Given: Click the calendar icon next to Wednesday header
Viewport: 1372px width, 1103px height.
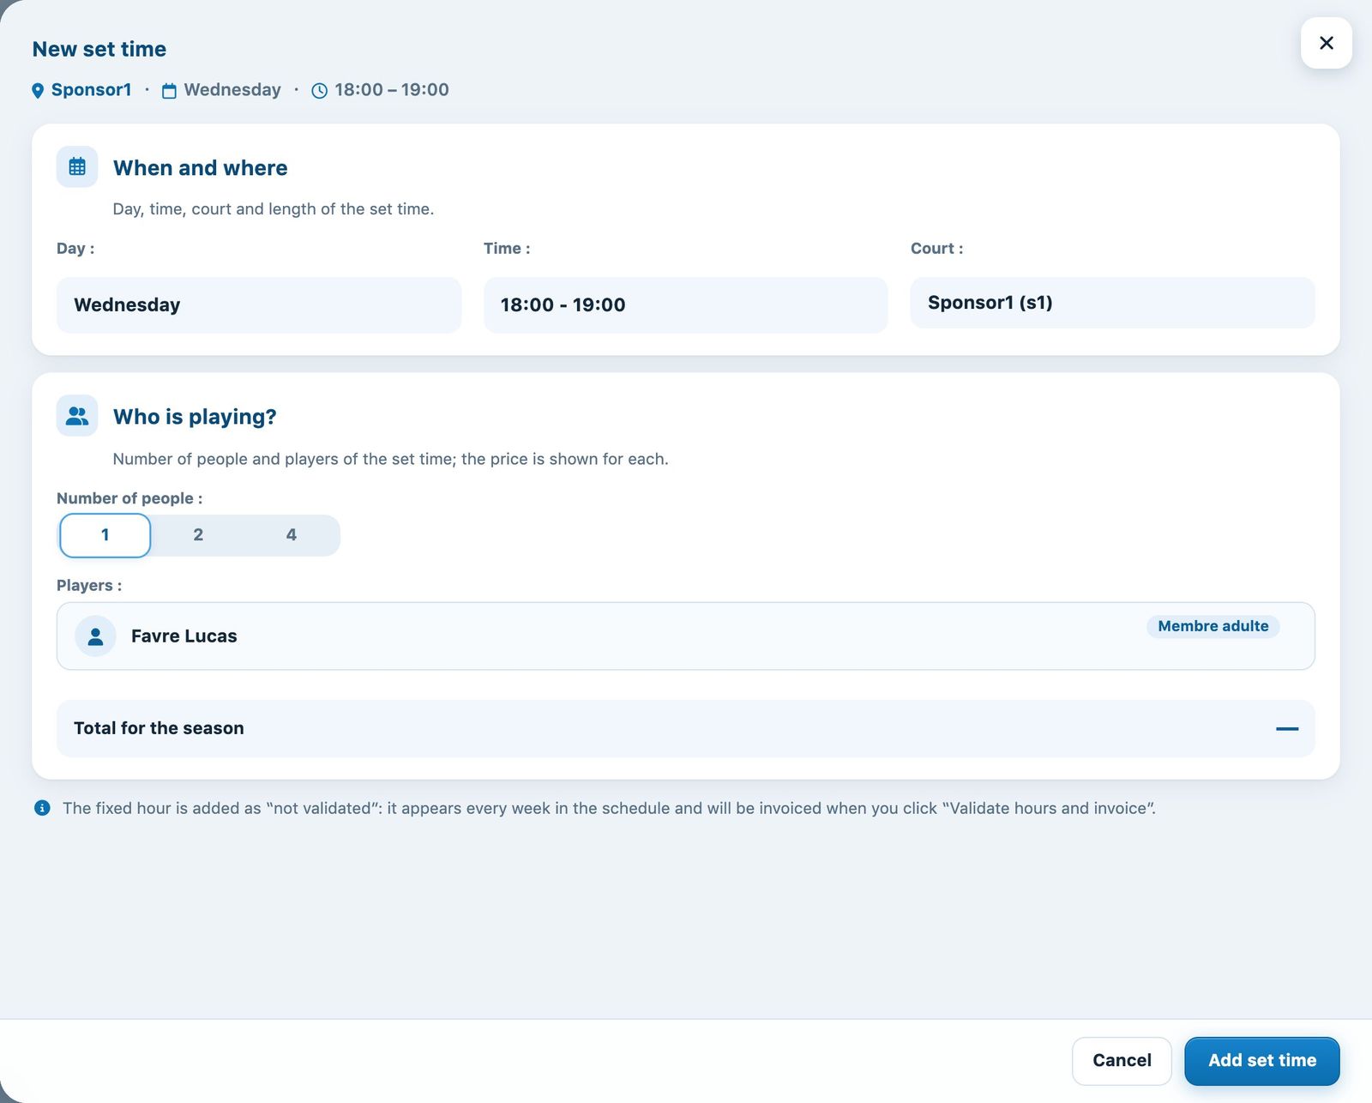Looking at the screenshot, I should point(170,91).
